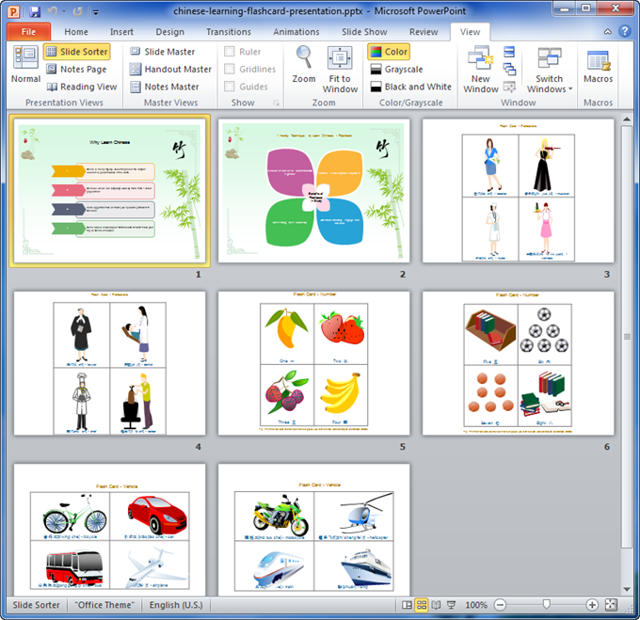Click the zoom out minus button
Screen dimensions: 640x620
click(500, 605)
